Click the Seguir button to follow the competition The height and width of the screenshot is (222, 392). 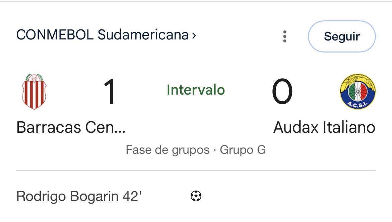tap(341, 37)
